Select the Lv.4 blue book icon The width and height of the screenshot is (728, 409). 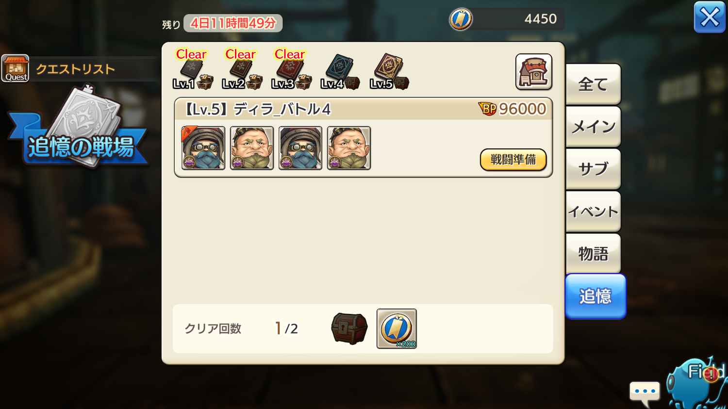tap(340, 72)
